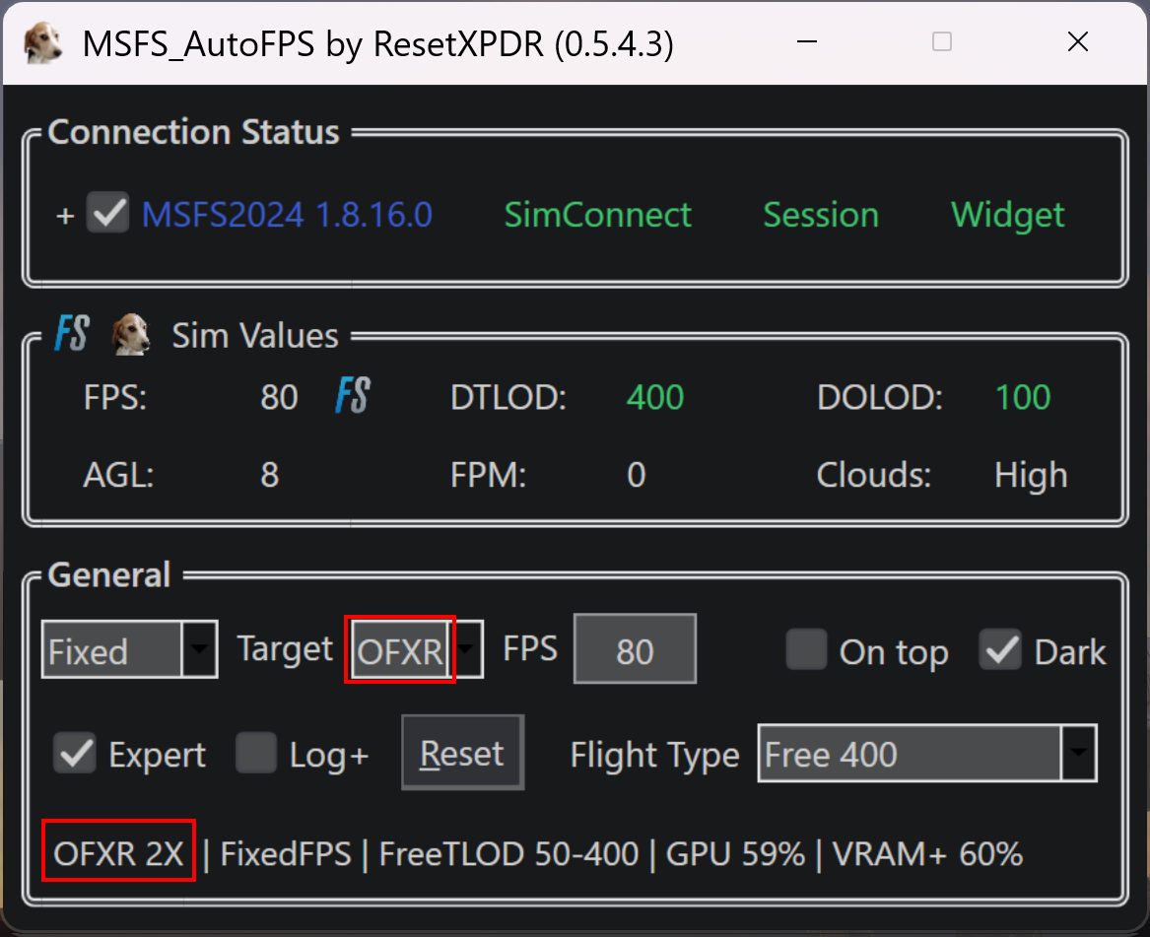Uncheck the Expert mode checkbox
The width and height of the screenshot is (1150, 937).
point(75,753)
